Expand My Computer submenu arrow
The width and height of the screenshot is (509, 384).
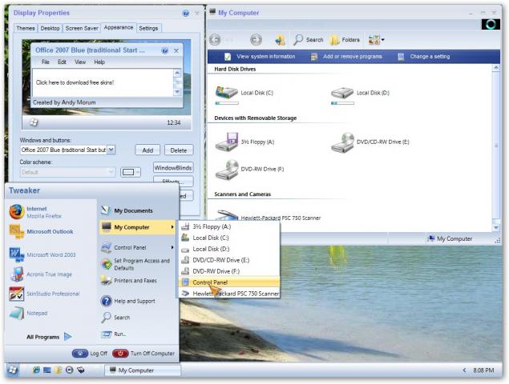pyautogui.click(x=172, y=227)
